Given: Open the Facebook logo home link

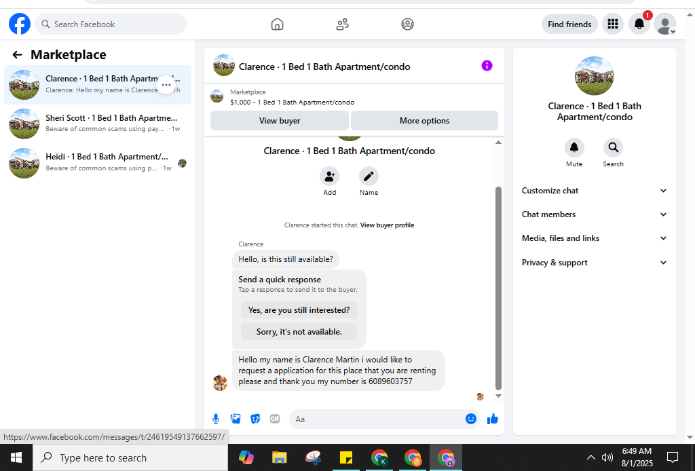Looking at the screenshot, I should tap(20, 24).
